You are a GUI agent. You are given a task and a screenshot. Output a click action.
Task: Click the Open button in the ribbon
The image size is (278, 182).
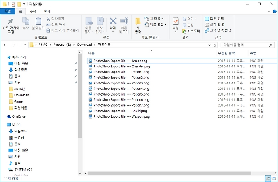(189, 19)
